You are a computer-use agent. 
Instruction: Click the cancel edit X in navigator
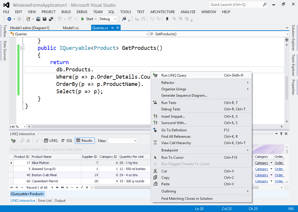[x=87, y=188]
